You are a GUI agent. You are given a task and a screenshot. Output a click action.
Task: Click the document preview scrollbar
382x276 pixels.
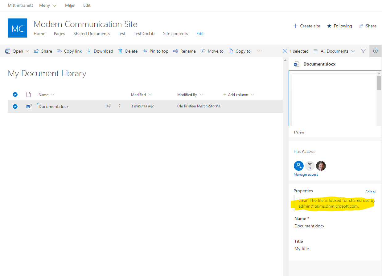pyautogui.click(x=379, y=83)
